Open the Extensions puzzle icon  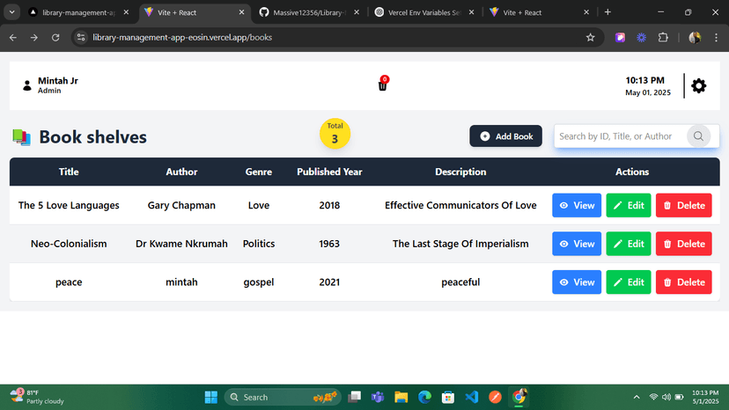[x=664, y=38]
